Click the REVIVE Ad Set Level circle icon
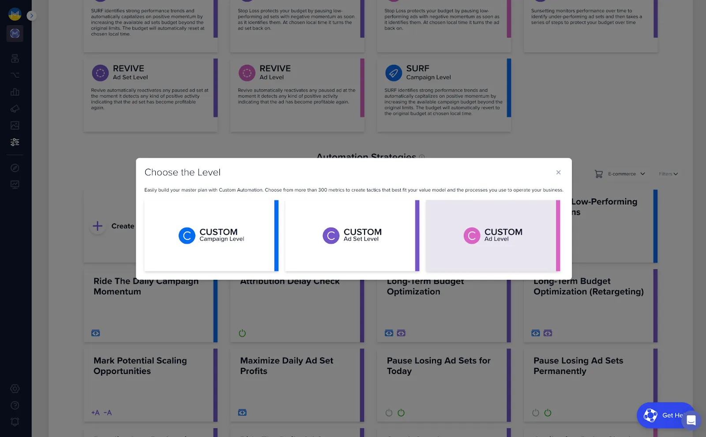Screen dimensions: 706x437 tap(100, 73)
